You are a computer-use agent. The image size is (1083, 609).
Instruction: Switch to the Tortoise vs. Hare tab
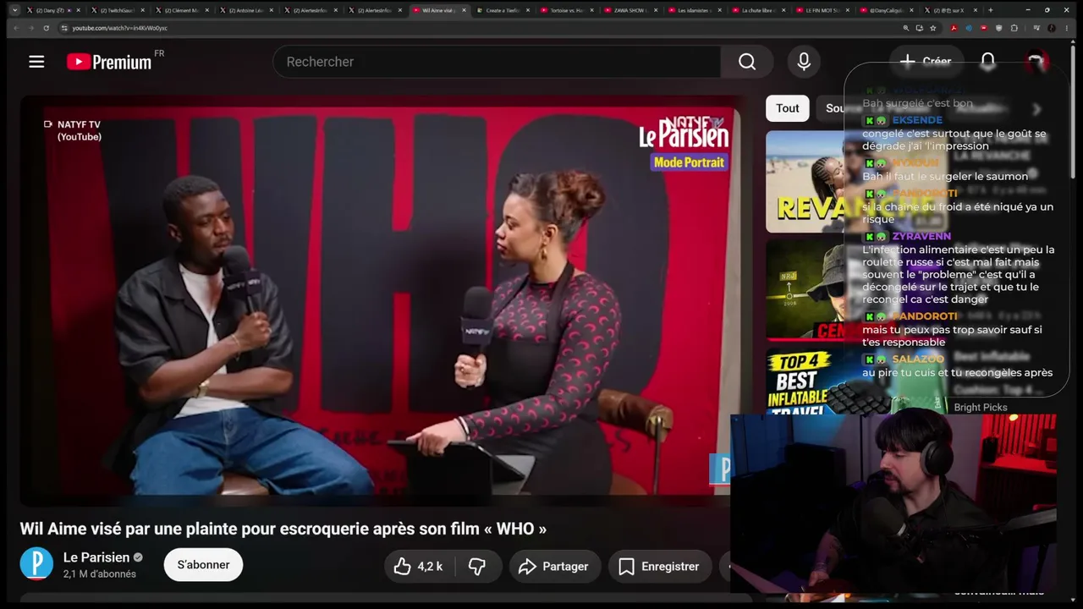(x=567, y=10)
